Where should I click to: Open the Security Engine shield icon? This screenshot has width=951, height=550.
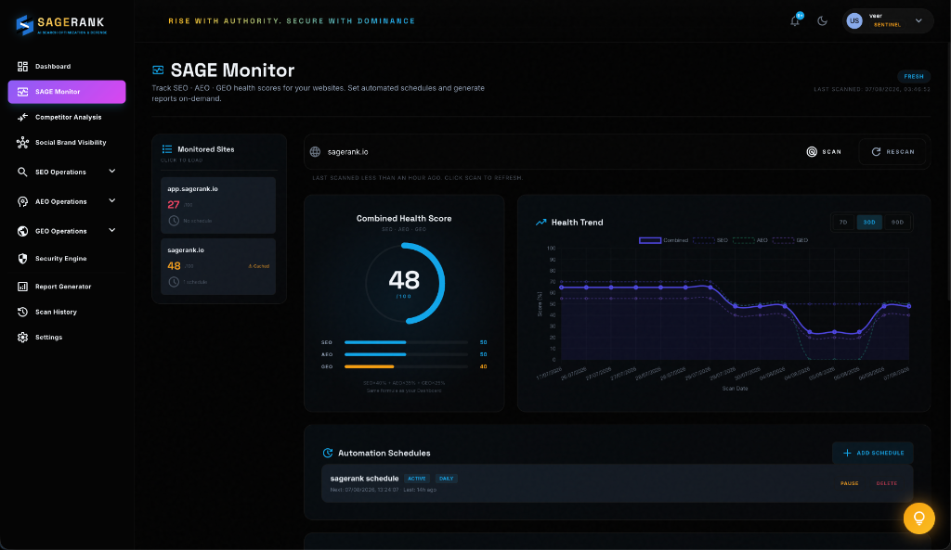(x=22, y=259)
